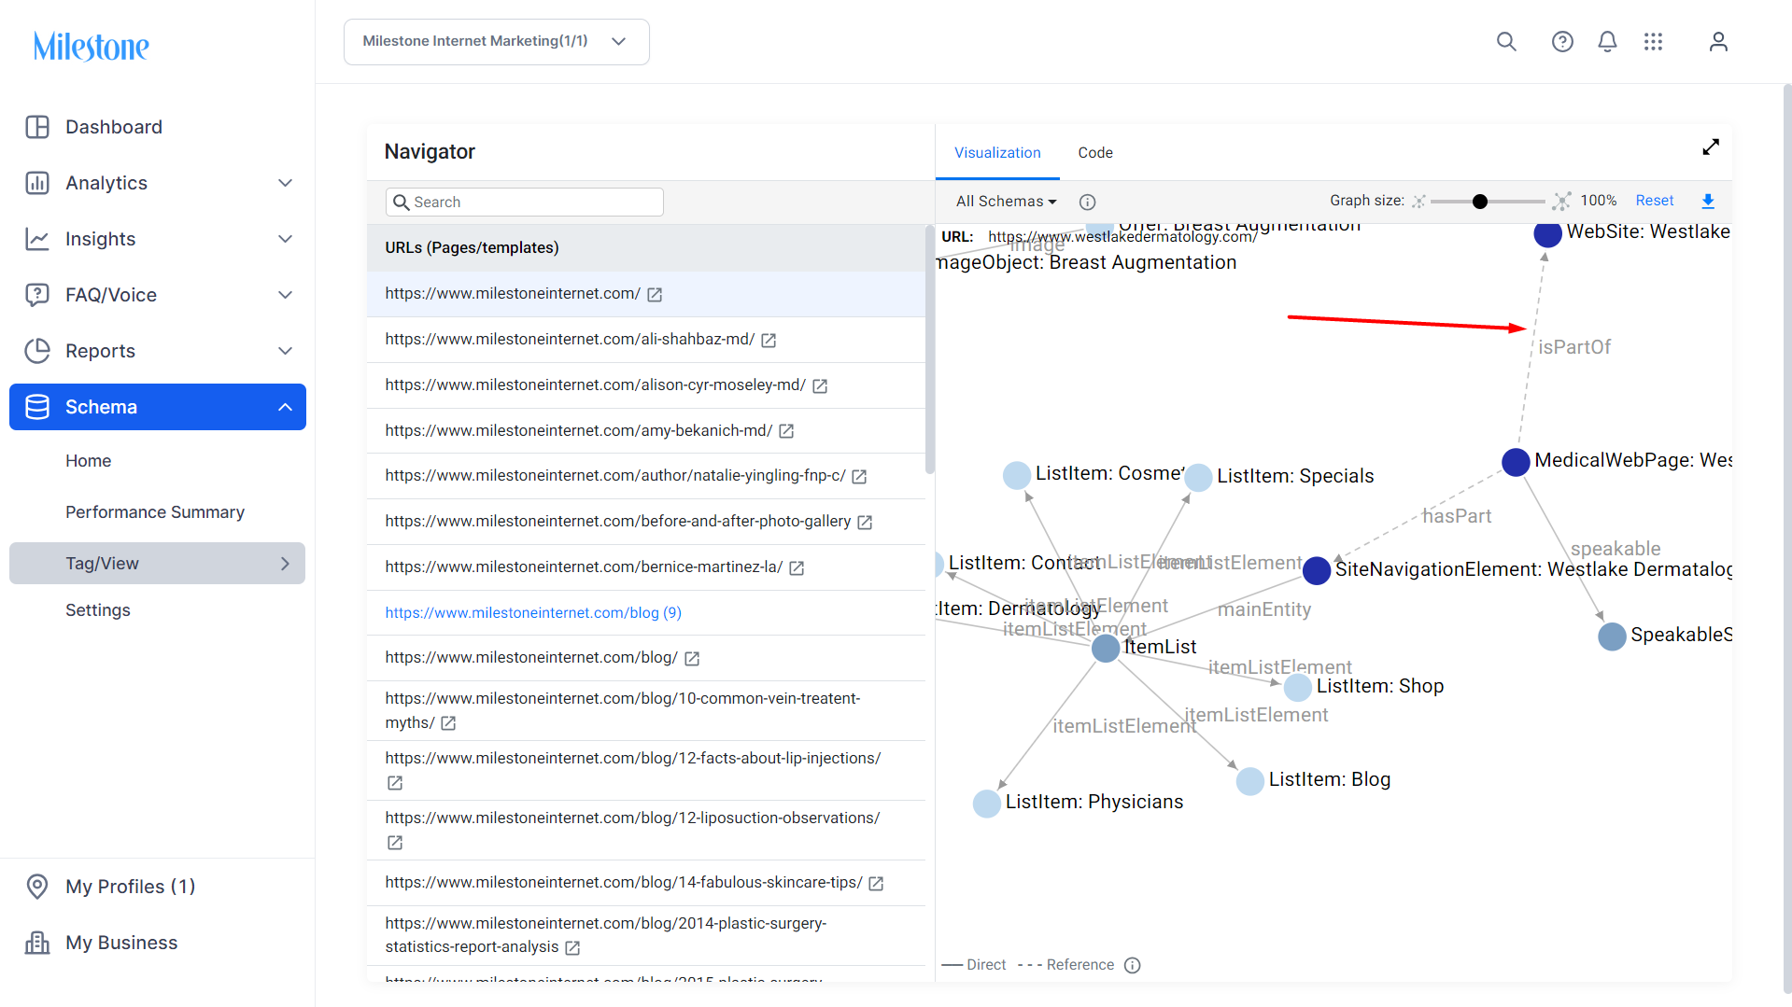This screenshot has width=1792, height=1007.
Task: Open external link icon for 12-facts-about-lip-injections
Action: coord(395,783)
